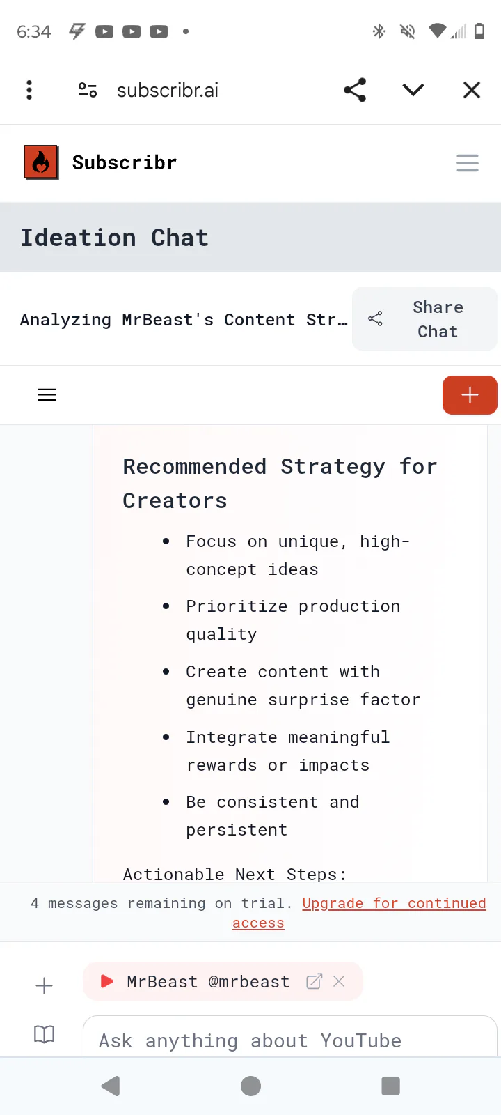The width and height of the screenshot is (501, 1115).
Task: Open the chat list sidebar menu icon
Action: click(x=47, y=395)
